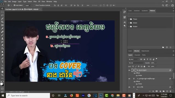Screen dimensions: 175x98
Task: Select the Magic Wand tool
Action: pyautogui.click(x=2, y=19)
